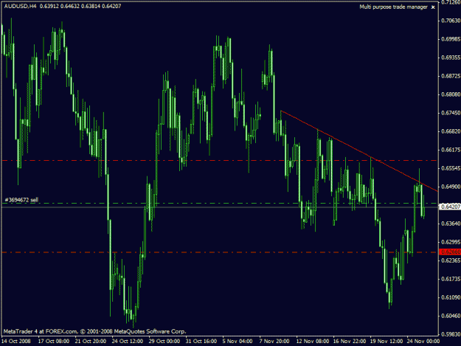Click the 0.66820 price scale label
The width and height of the screenshot is (461, 346).
451,131
